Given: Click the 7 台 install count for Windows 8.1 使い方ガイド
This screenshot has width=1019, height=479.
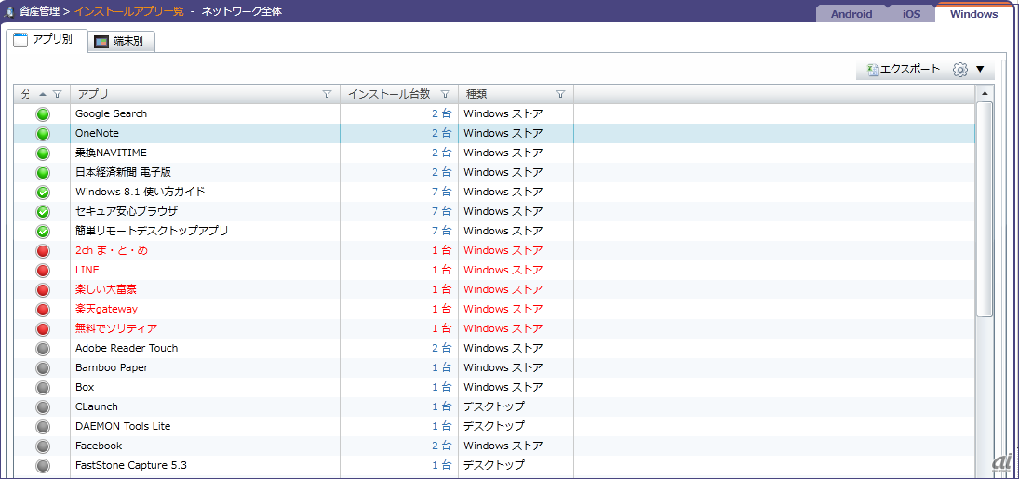Looking at the screenshot, I should [441, 192].
